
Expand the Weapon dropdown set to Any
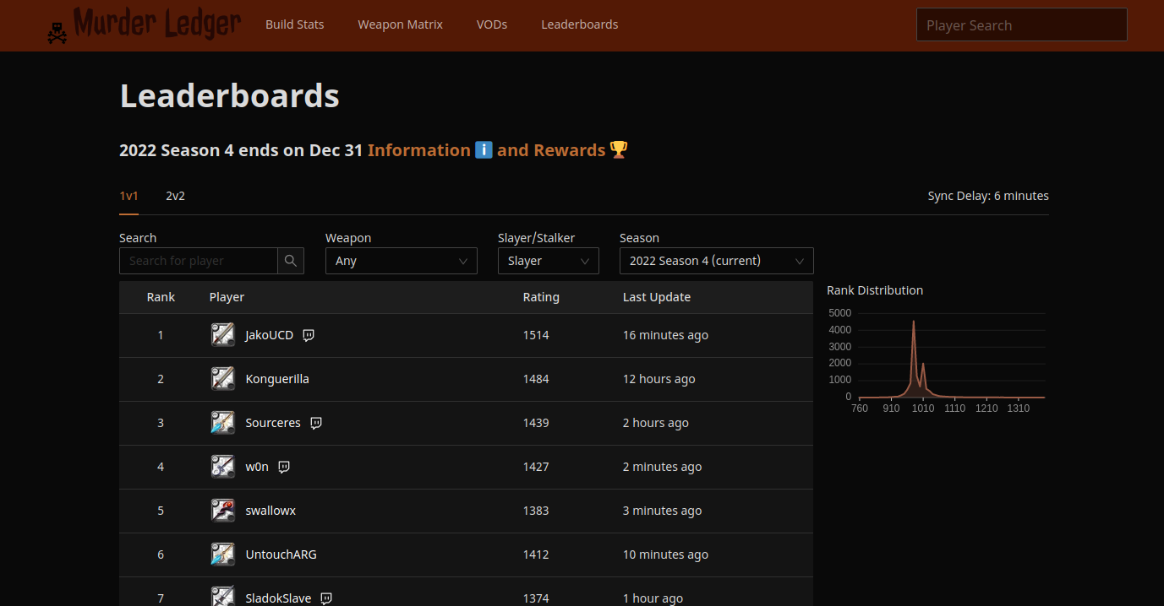[x=401, y=261]
